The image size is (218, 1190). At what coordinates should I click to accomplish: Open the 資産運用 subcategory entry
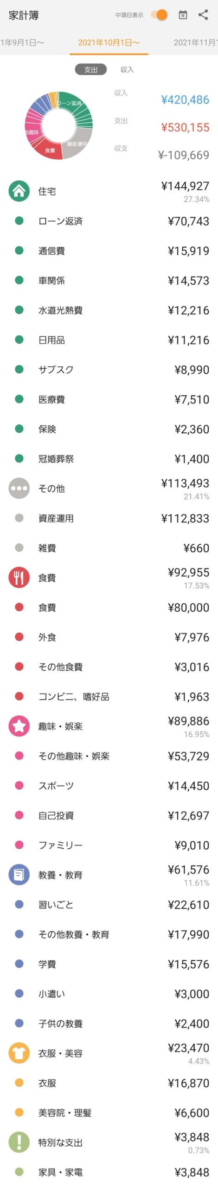point(109,518)
